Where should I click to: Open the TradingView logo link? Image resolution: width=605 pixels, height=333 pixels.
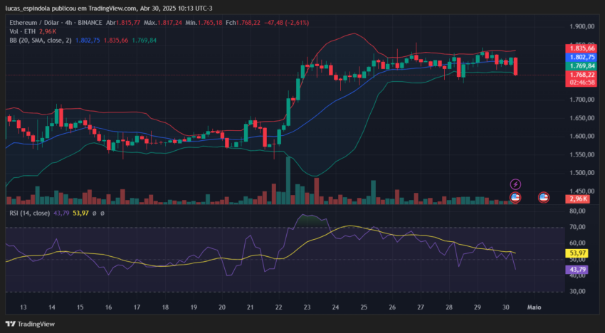point(30,324)
